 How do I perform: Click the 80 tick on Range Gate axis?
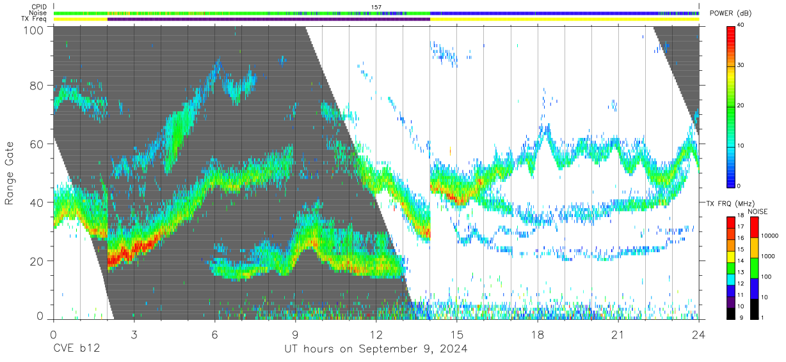pyautogui.click(x=38, y=86)
